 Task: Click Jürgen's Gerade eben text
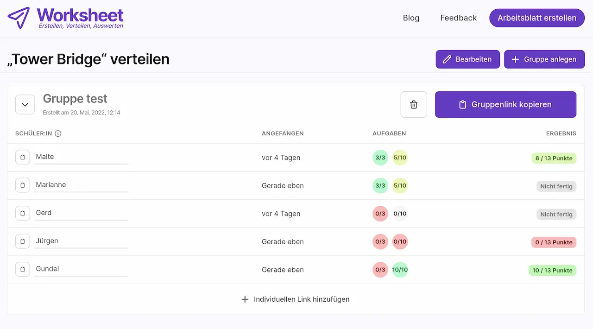(x=283, y=242)
